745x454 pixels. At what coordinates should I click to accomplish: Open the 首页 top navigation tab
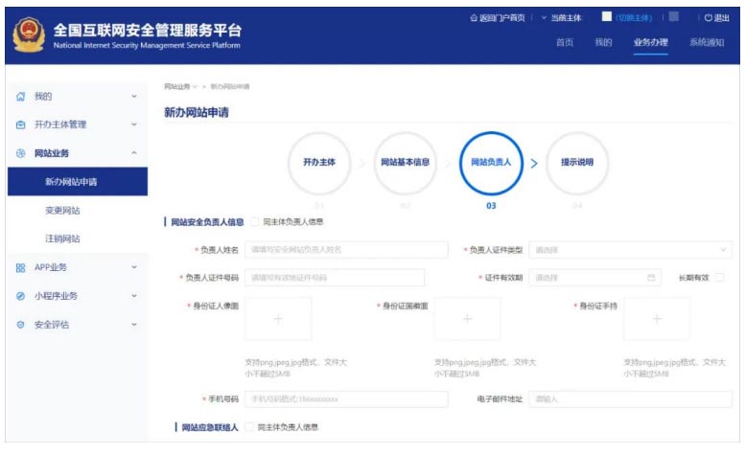click(565, 42)
